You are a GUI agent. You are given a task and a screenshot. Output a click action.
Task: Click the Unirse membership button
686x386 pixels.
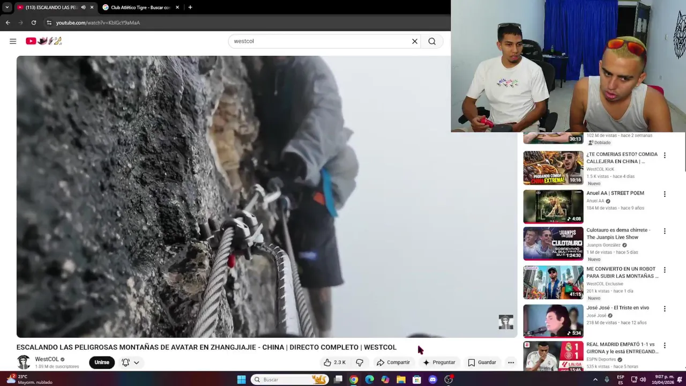coord(102,362)
